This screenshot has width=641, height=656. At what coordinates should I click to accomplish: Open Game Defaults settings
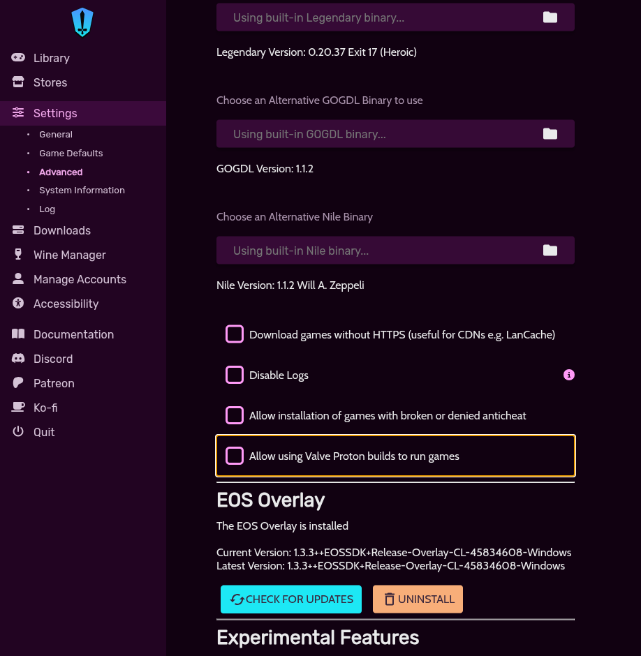pyautogui.click(x=71, y=154)
